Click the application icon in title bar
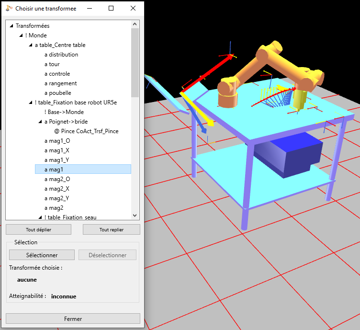 [9, 8]
